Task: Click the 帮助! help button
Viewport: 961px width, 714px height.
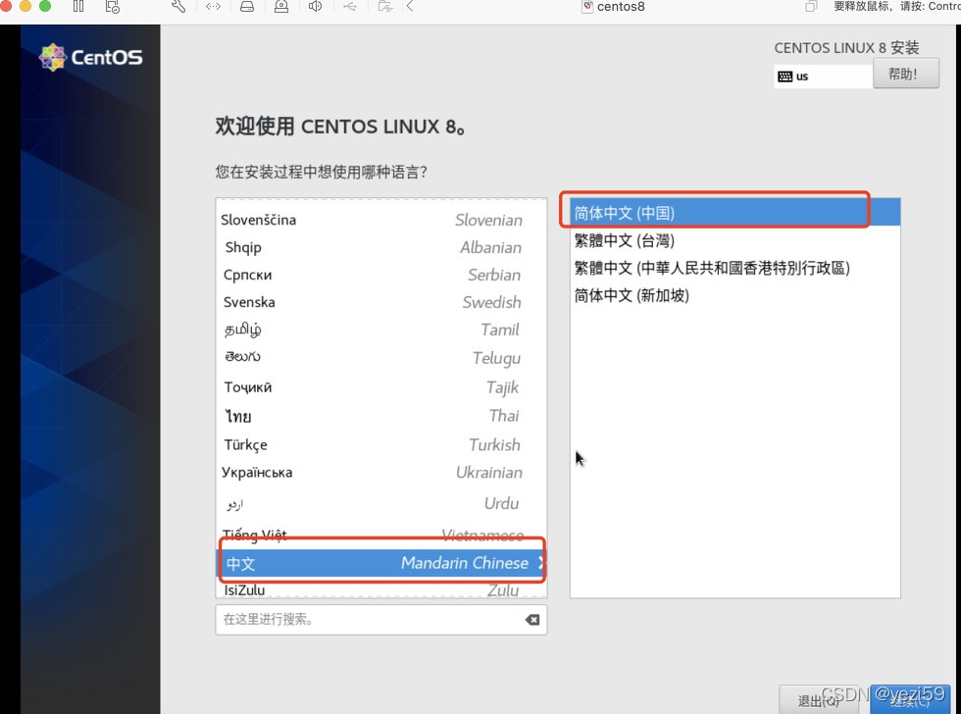Action: [905, 75]
